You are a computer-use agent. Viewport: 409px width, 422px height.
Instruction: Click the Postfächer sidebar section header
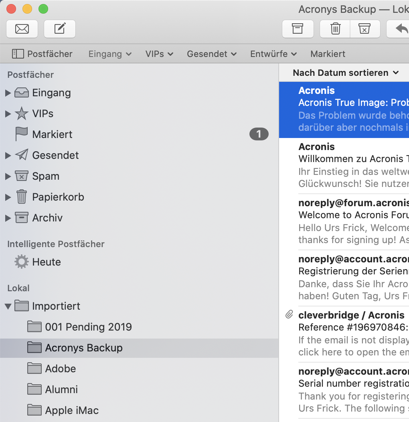pos(30,75)
